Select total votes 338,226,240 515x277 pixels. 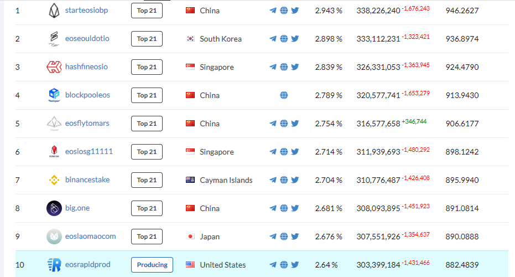pyautogui.click(x=378, y=11)
